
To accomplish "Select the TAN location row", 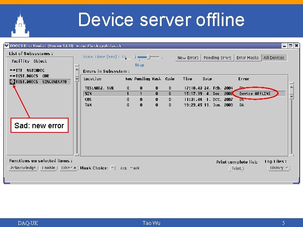I will [184, 105].
